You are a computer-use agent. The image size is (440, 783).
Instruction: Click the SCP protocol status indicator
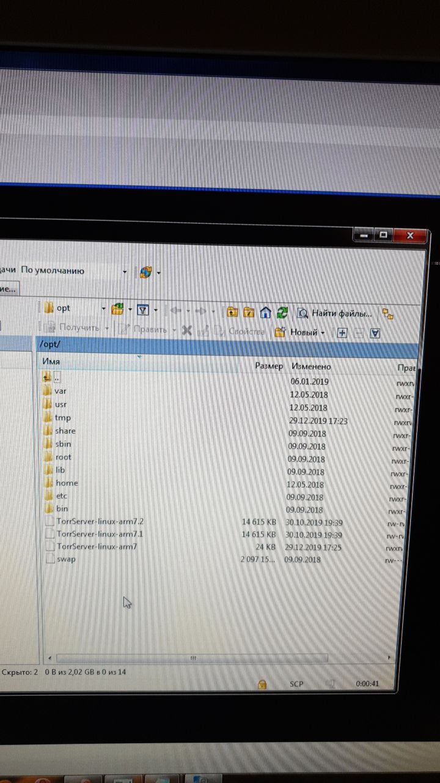click(296, 684)
